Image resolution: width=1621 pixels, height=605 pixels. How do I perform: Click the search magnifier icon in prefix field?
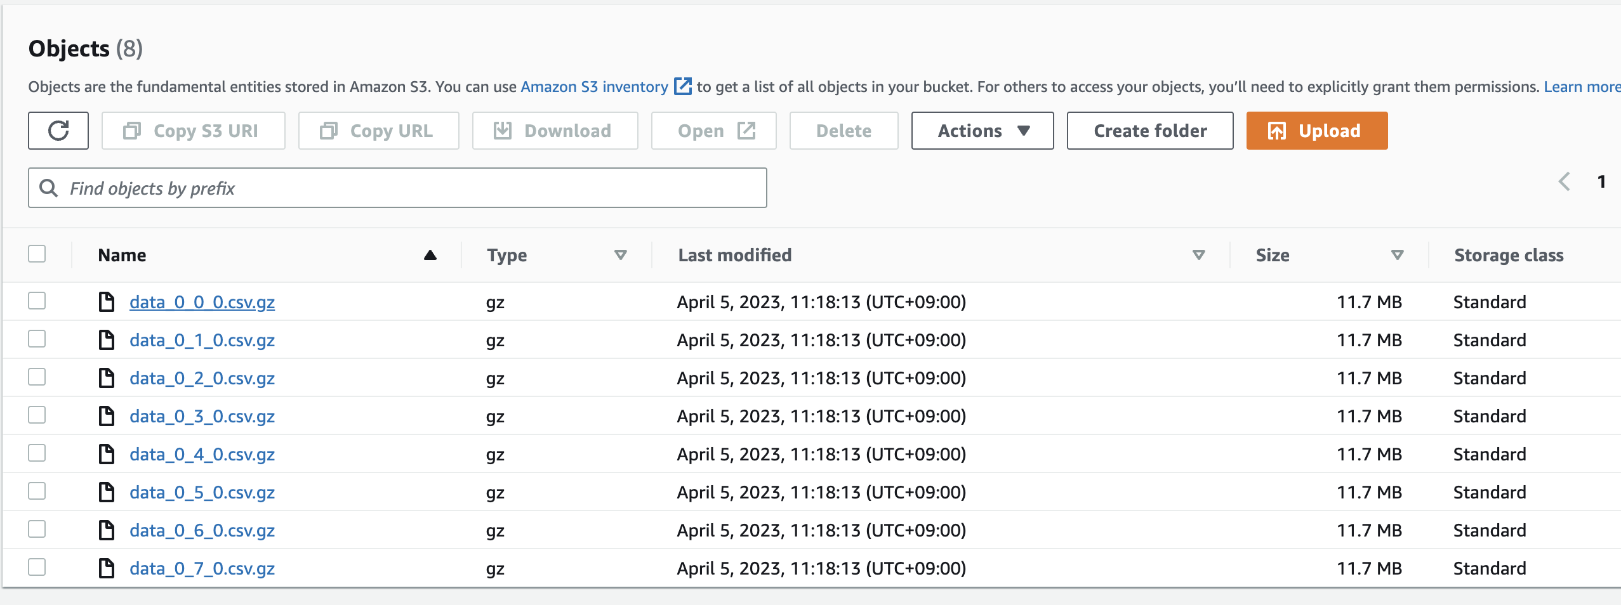(x=49, y=188)
